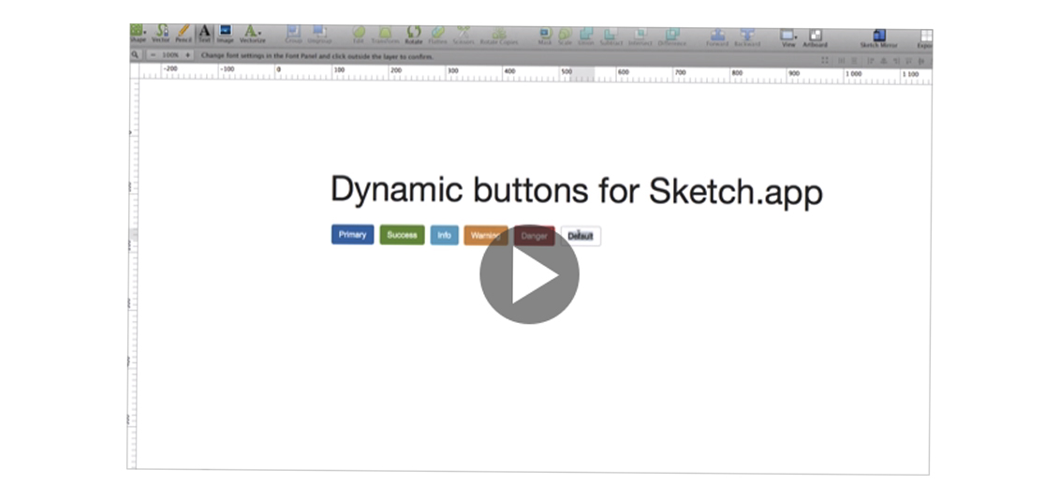
Task: Move layer Forward
Action: [717, 37]
